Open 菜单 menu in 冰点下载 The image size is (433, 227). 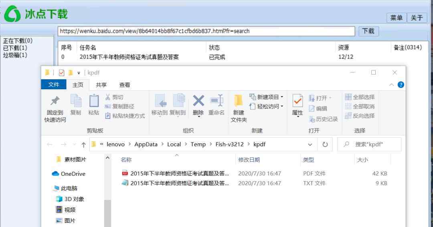396,18
